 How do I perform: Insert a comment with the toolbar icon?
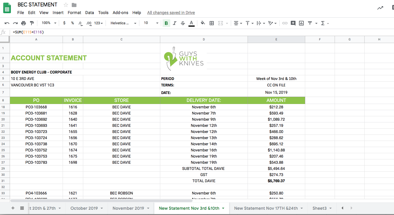pos(293,23)
